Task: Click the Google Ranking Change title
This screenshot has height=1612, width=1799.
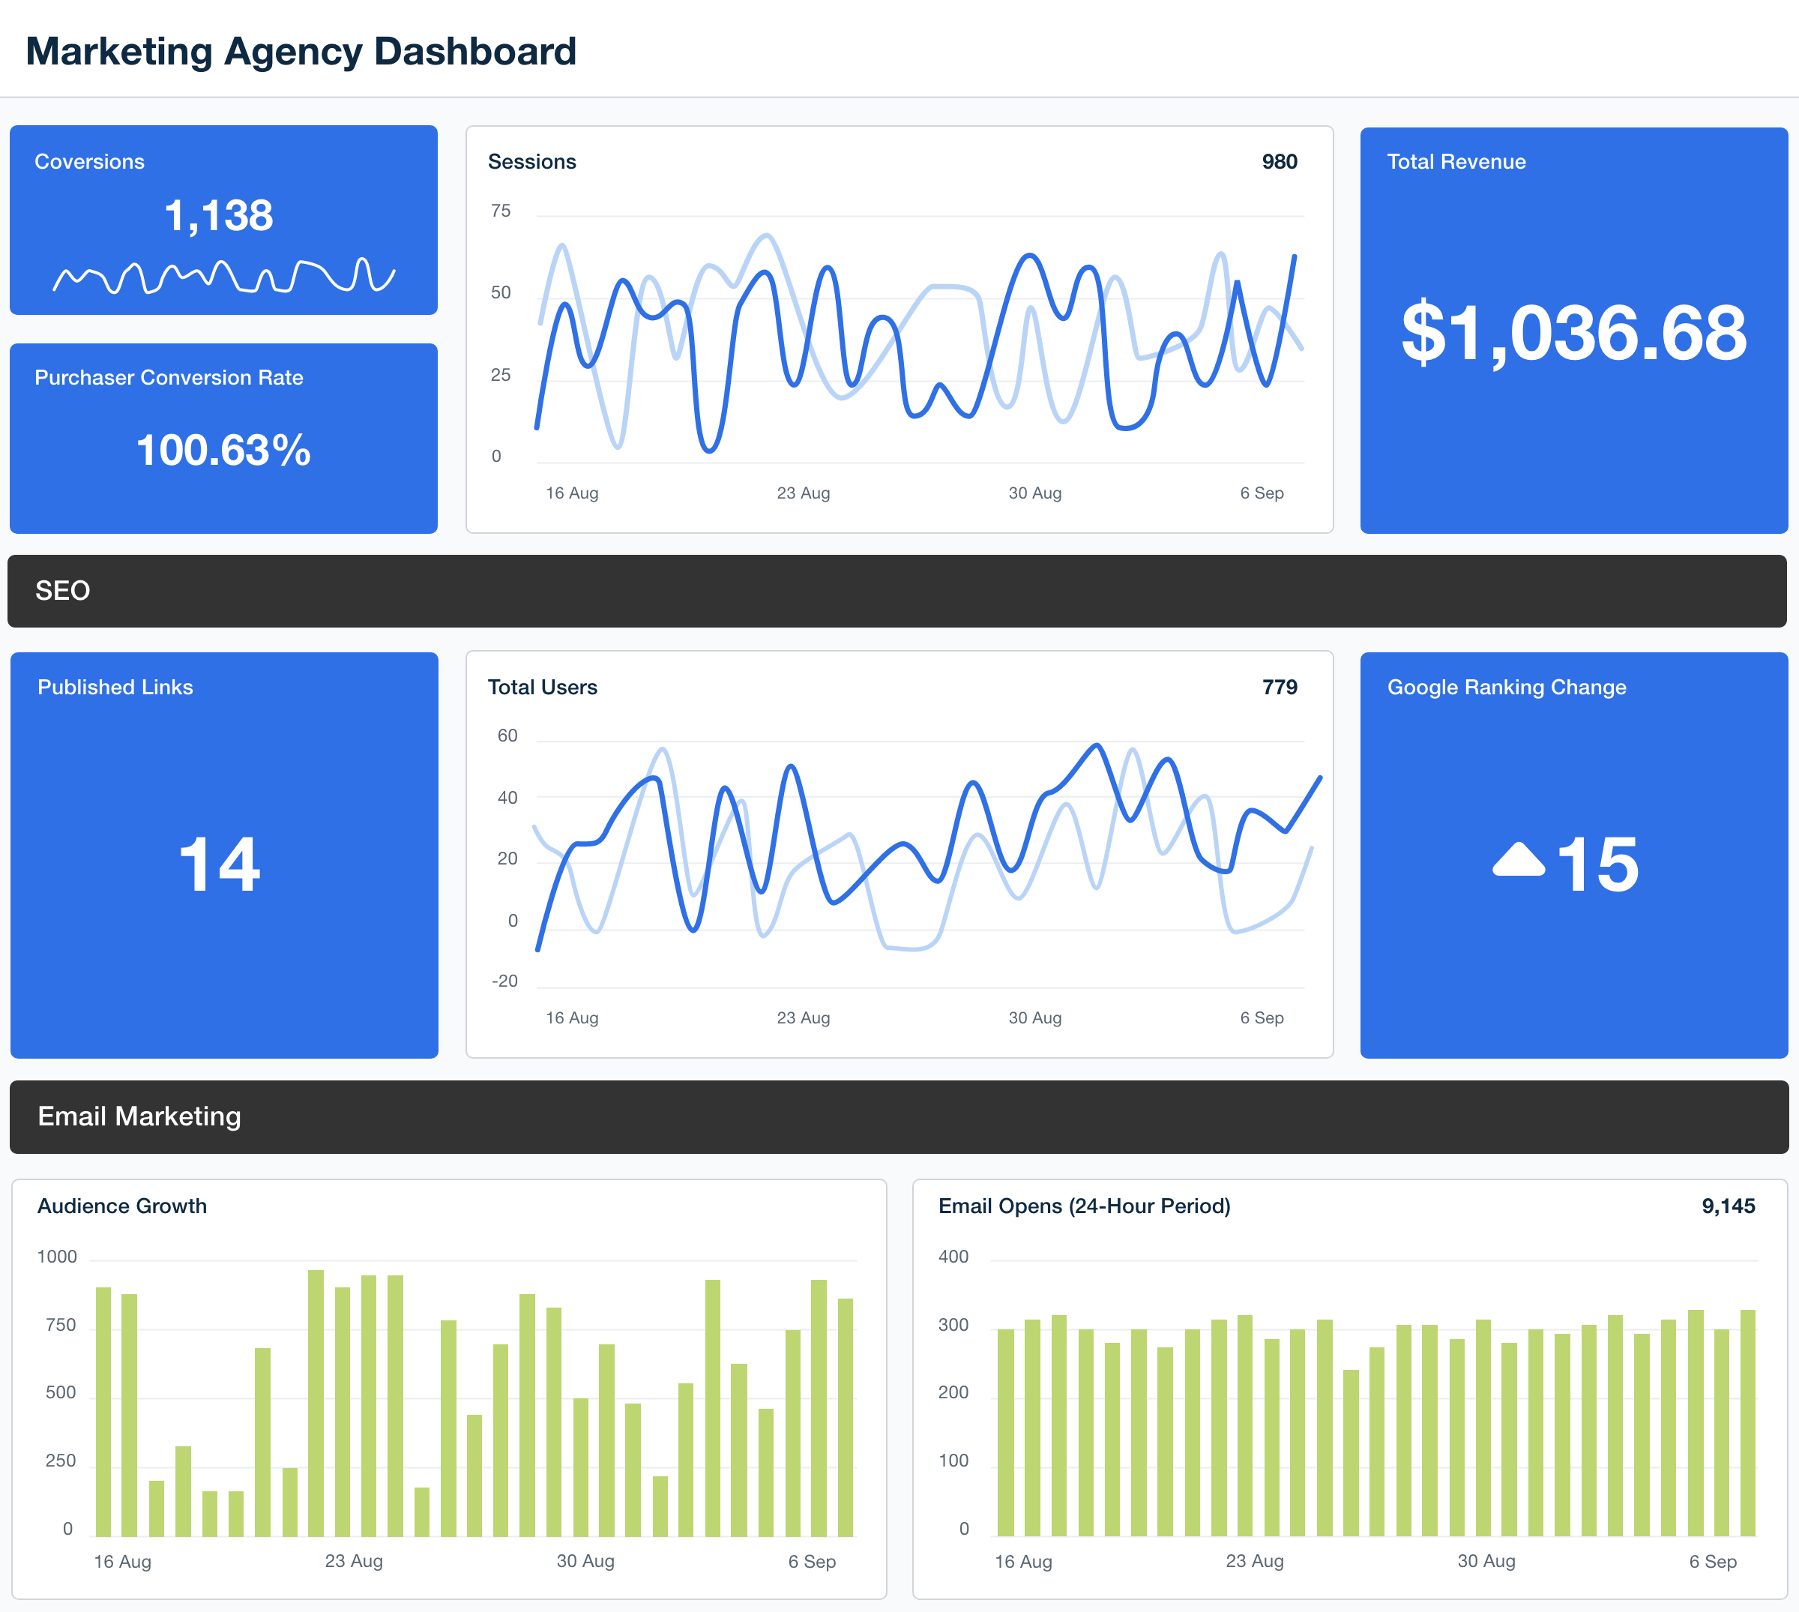Action: (1506, 688)
